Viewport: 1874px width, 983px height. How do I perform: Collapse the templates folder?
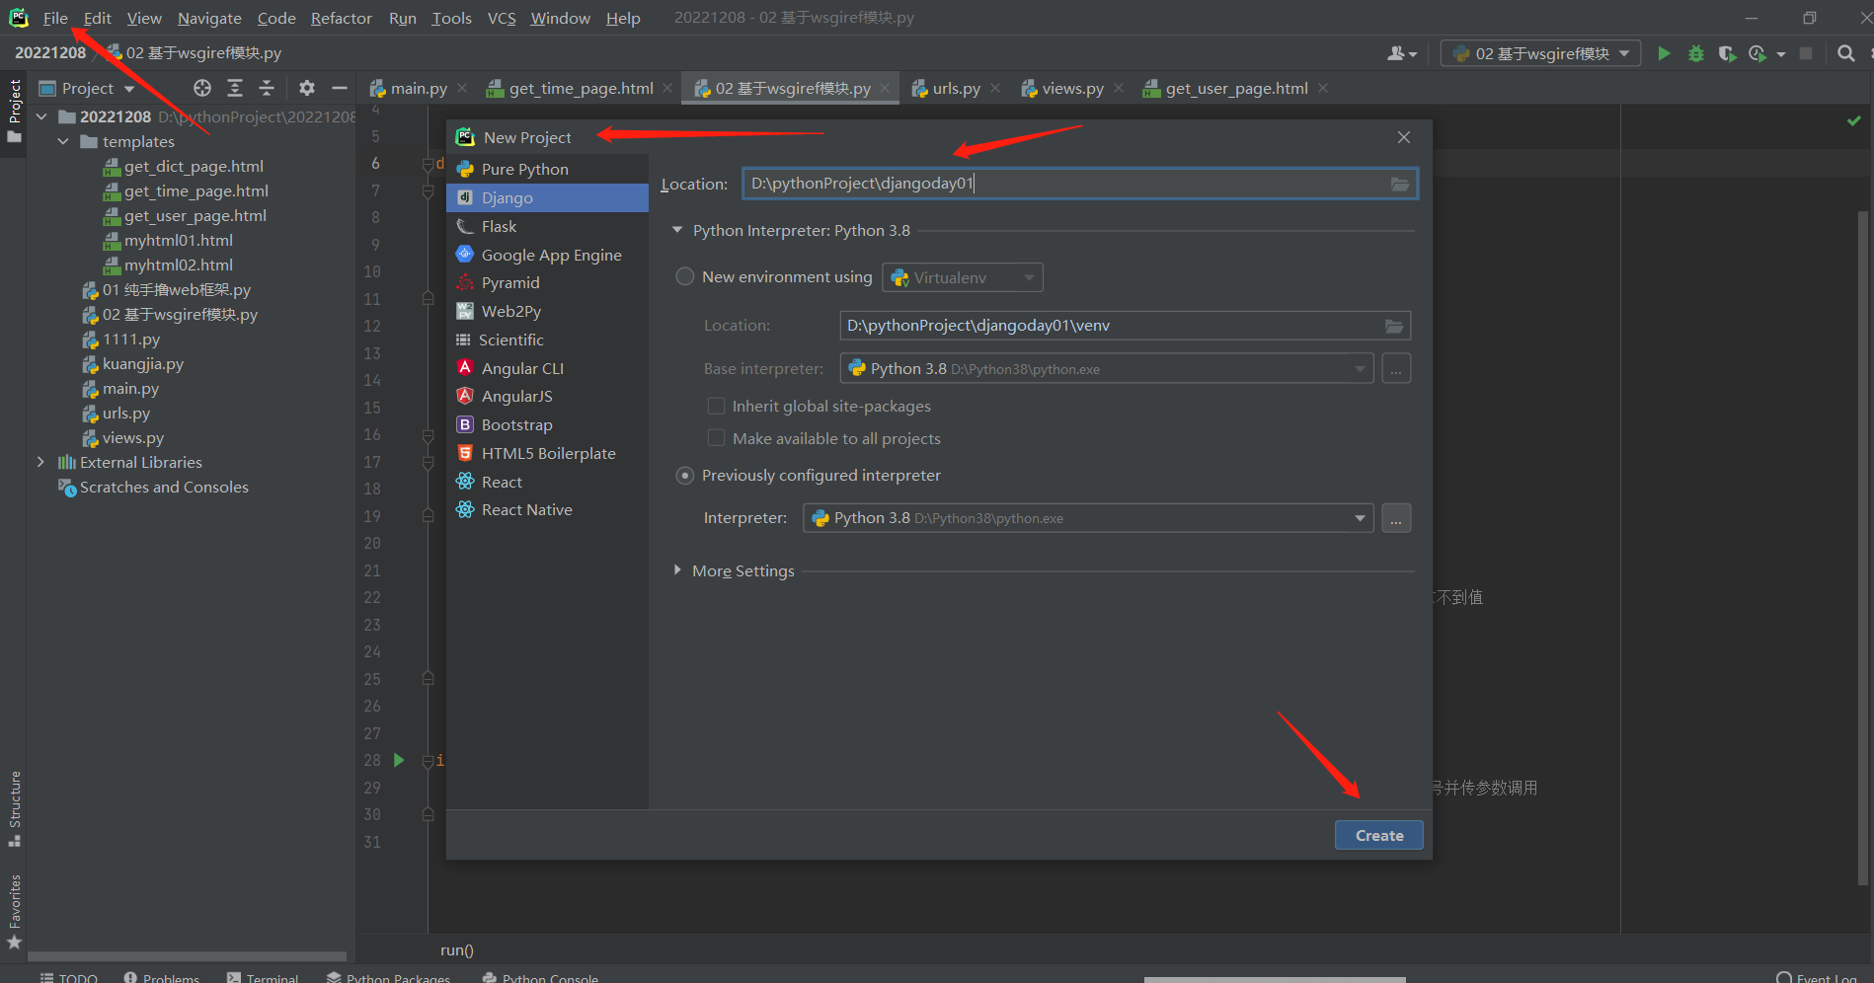coord(63,141)
